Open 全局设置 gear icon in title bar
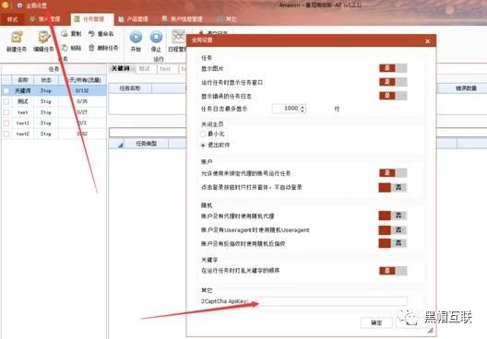This screenshot has width=487, height=339. (x=19, y=6)
